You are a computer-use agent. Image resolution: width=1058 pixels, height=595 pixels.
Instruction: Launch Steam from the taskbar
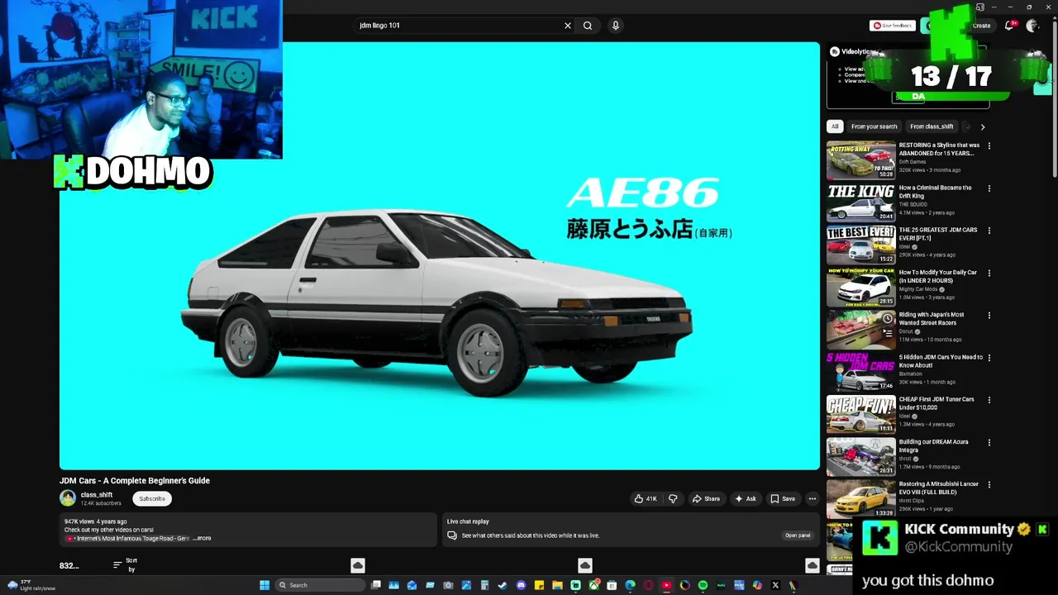tap(503, 585)
